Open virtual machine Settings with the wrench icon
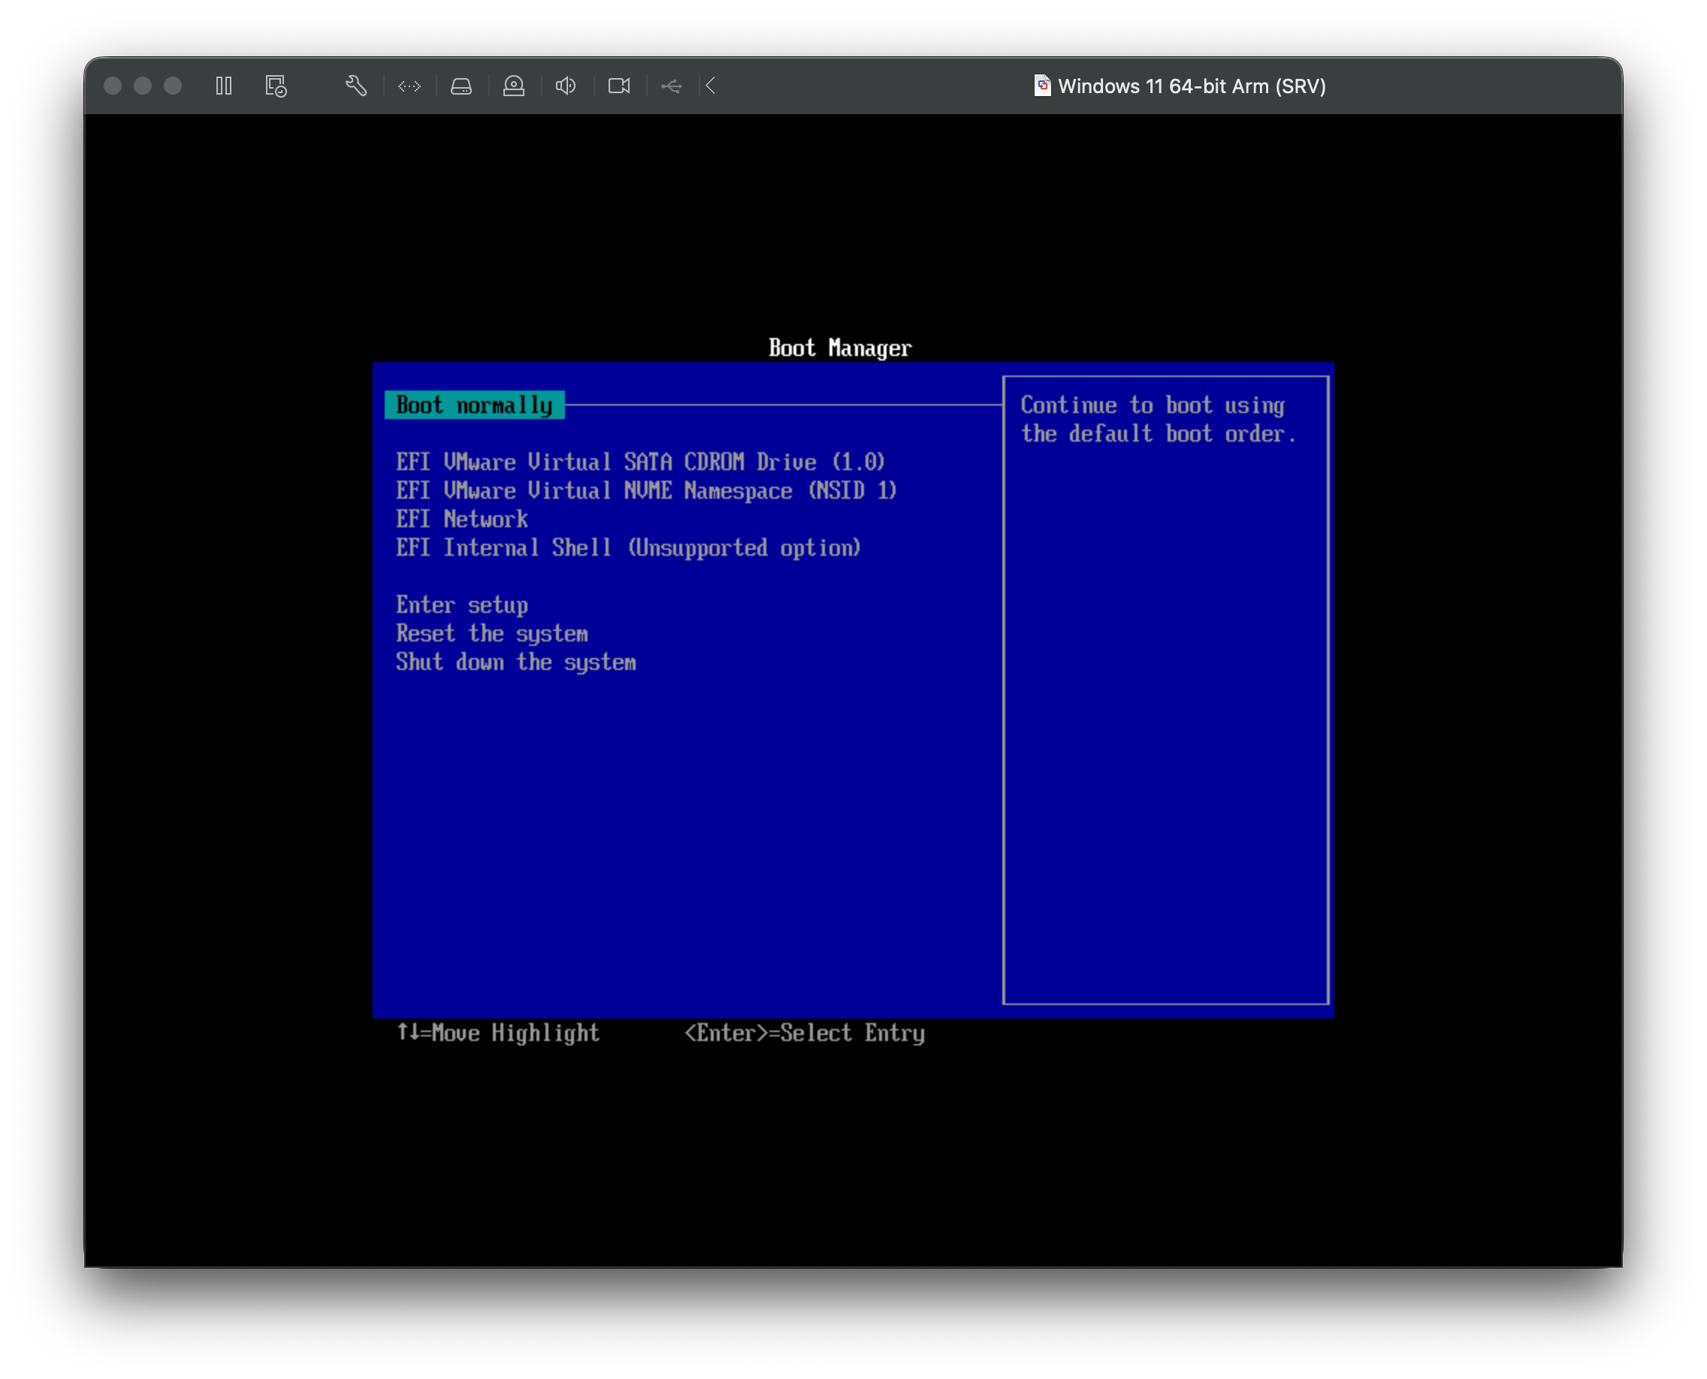The image size is (1707, 1379). coord(356,86)
